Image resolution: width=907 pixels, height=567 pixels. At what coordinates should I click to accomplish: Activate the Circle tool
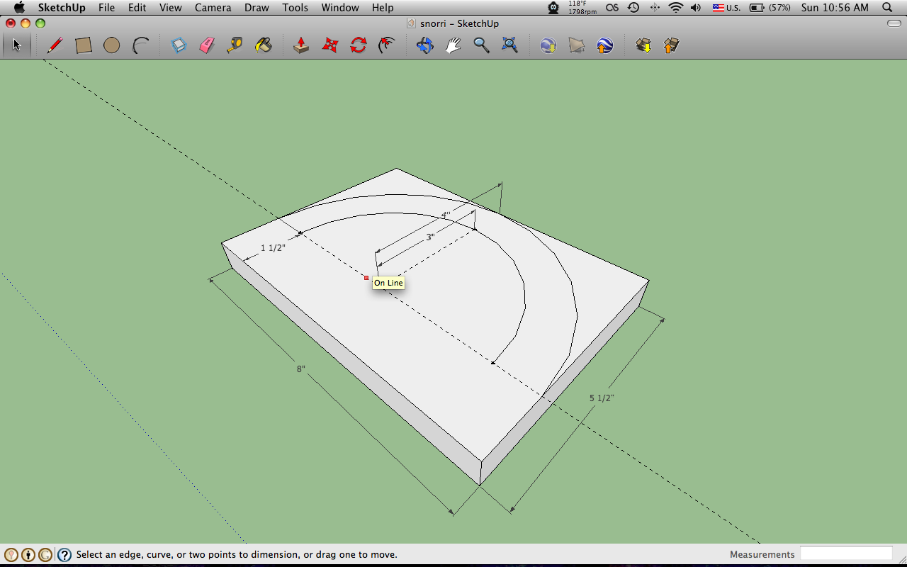coord(111,45)
